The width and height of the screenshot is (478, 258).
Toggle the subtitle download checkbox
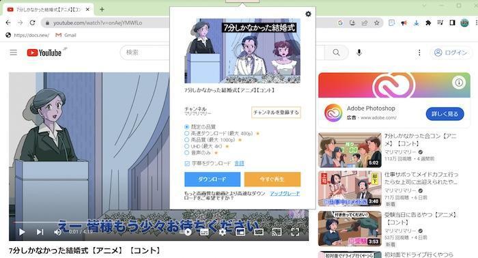pos(187,164)
